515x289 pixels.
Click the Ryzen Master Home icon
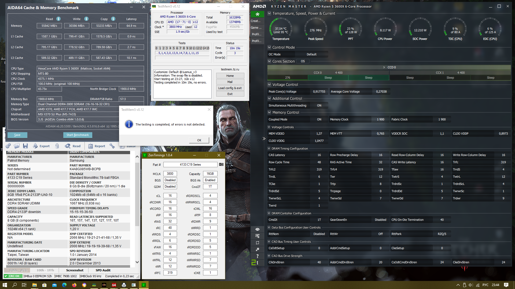coord(257,14)
